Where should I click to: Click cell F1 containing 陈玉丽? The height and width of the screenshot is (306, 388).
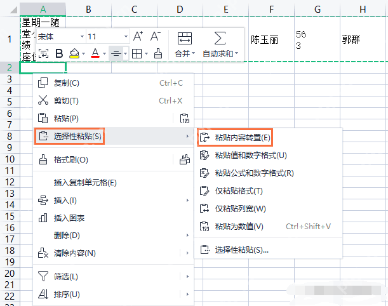click(x=271, y=39)
